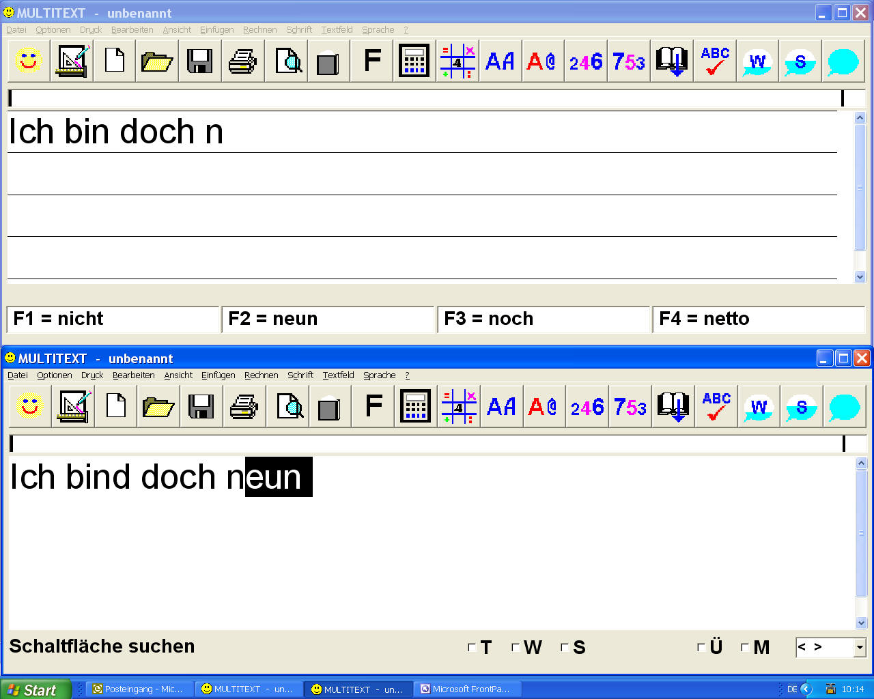This screenshot has height=699, width=874.
Task: Select the 753 number tool
Action: coord(629,406)
